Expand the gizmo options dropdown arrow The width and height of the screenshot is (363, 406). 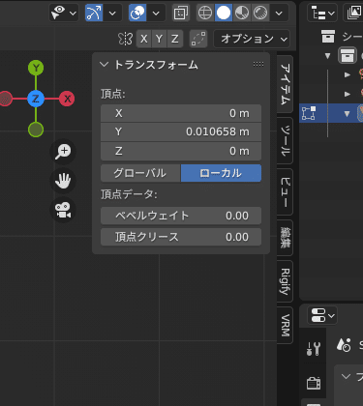point(112,14)
